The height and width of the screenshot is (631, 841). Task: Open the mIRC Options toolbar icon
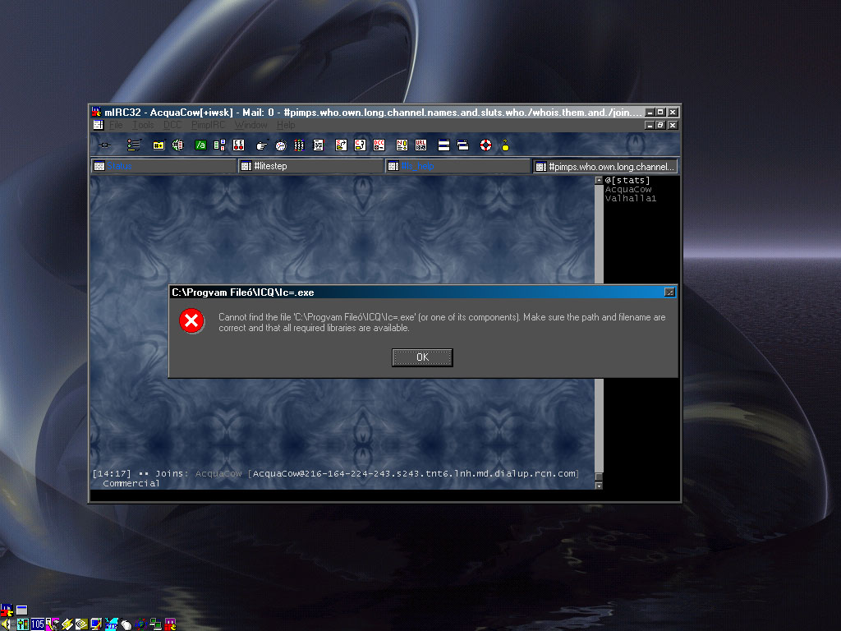[x=134, y=145]
